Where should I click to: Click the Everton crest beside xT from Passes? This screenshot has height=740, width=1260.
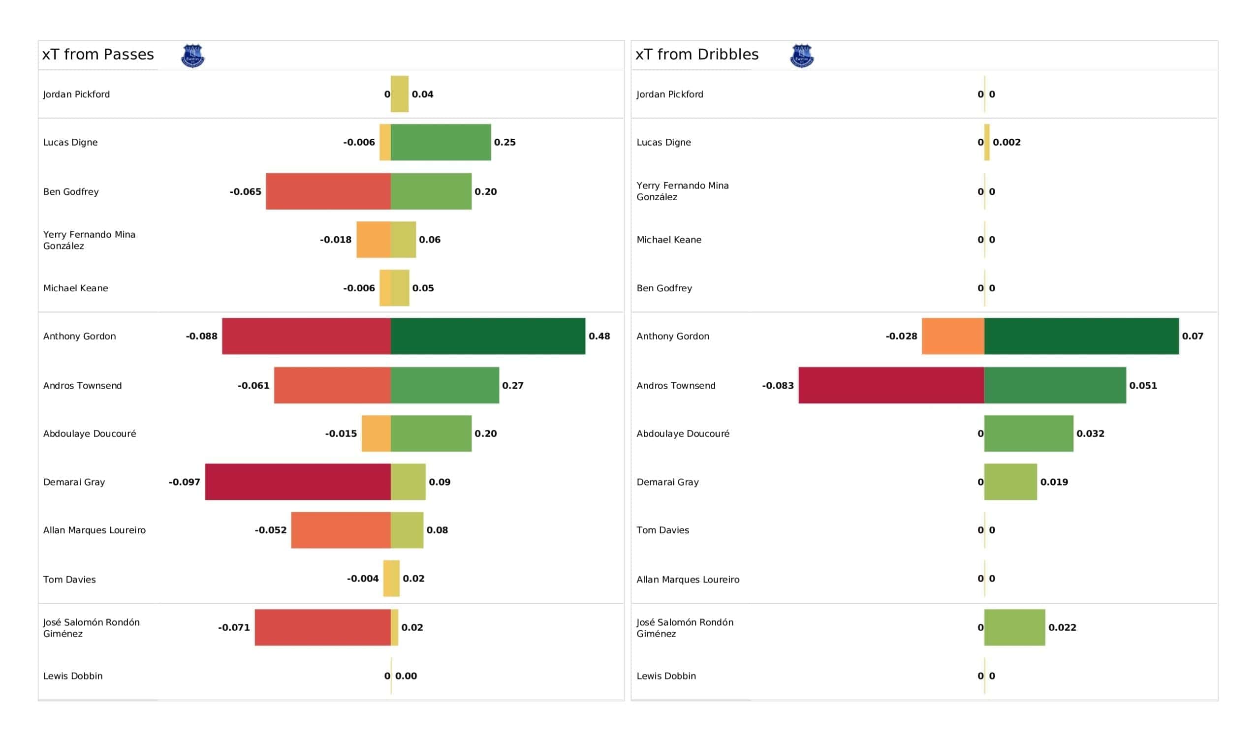pos(192,56)
